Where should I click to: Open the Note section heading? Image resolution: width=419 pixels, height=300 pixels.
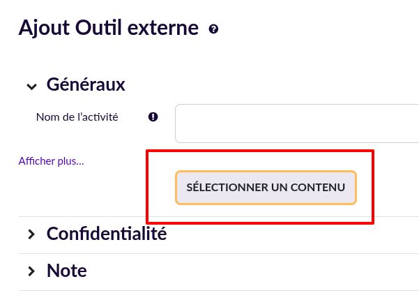[x=66, y=271]
